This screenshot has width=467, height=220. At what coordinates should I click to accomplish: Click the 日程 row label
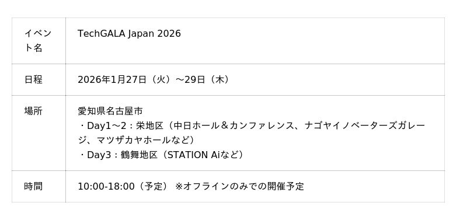click(x=33, y=79)
